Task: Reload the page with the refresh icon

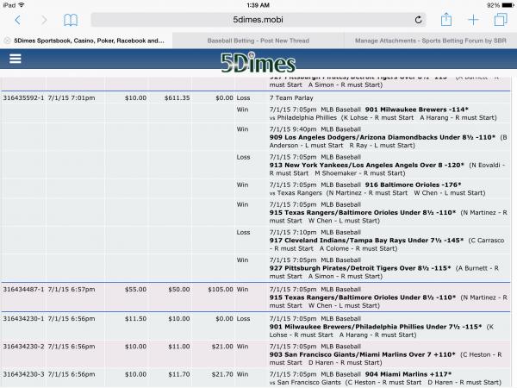Action: point(419,20)
